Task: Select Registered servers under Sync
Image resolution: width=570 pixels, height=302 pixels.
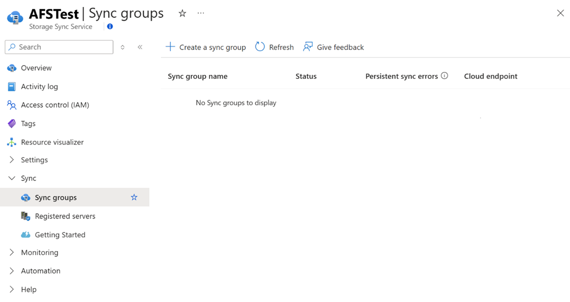Action: (x=65, y=216)
